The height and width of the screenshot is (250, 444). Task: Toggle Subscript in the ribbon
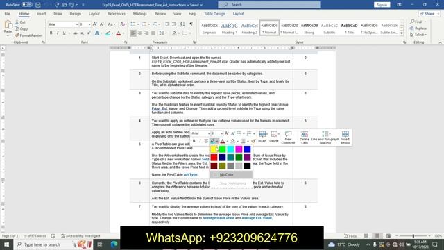82,33
